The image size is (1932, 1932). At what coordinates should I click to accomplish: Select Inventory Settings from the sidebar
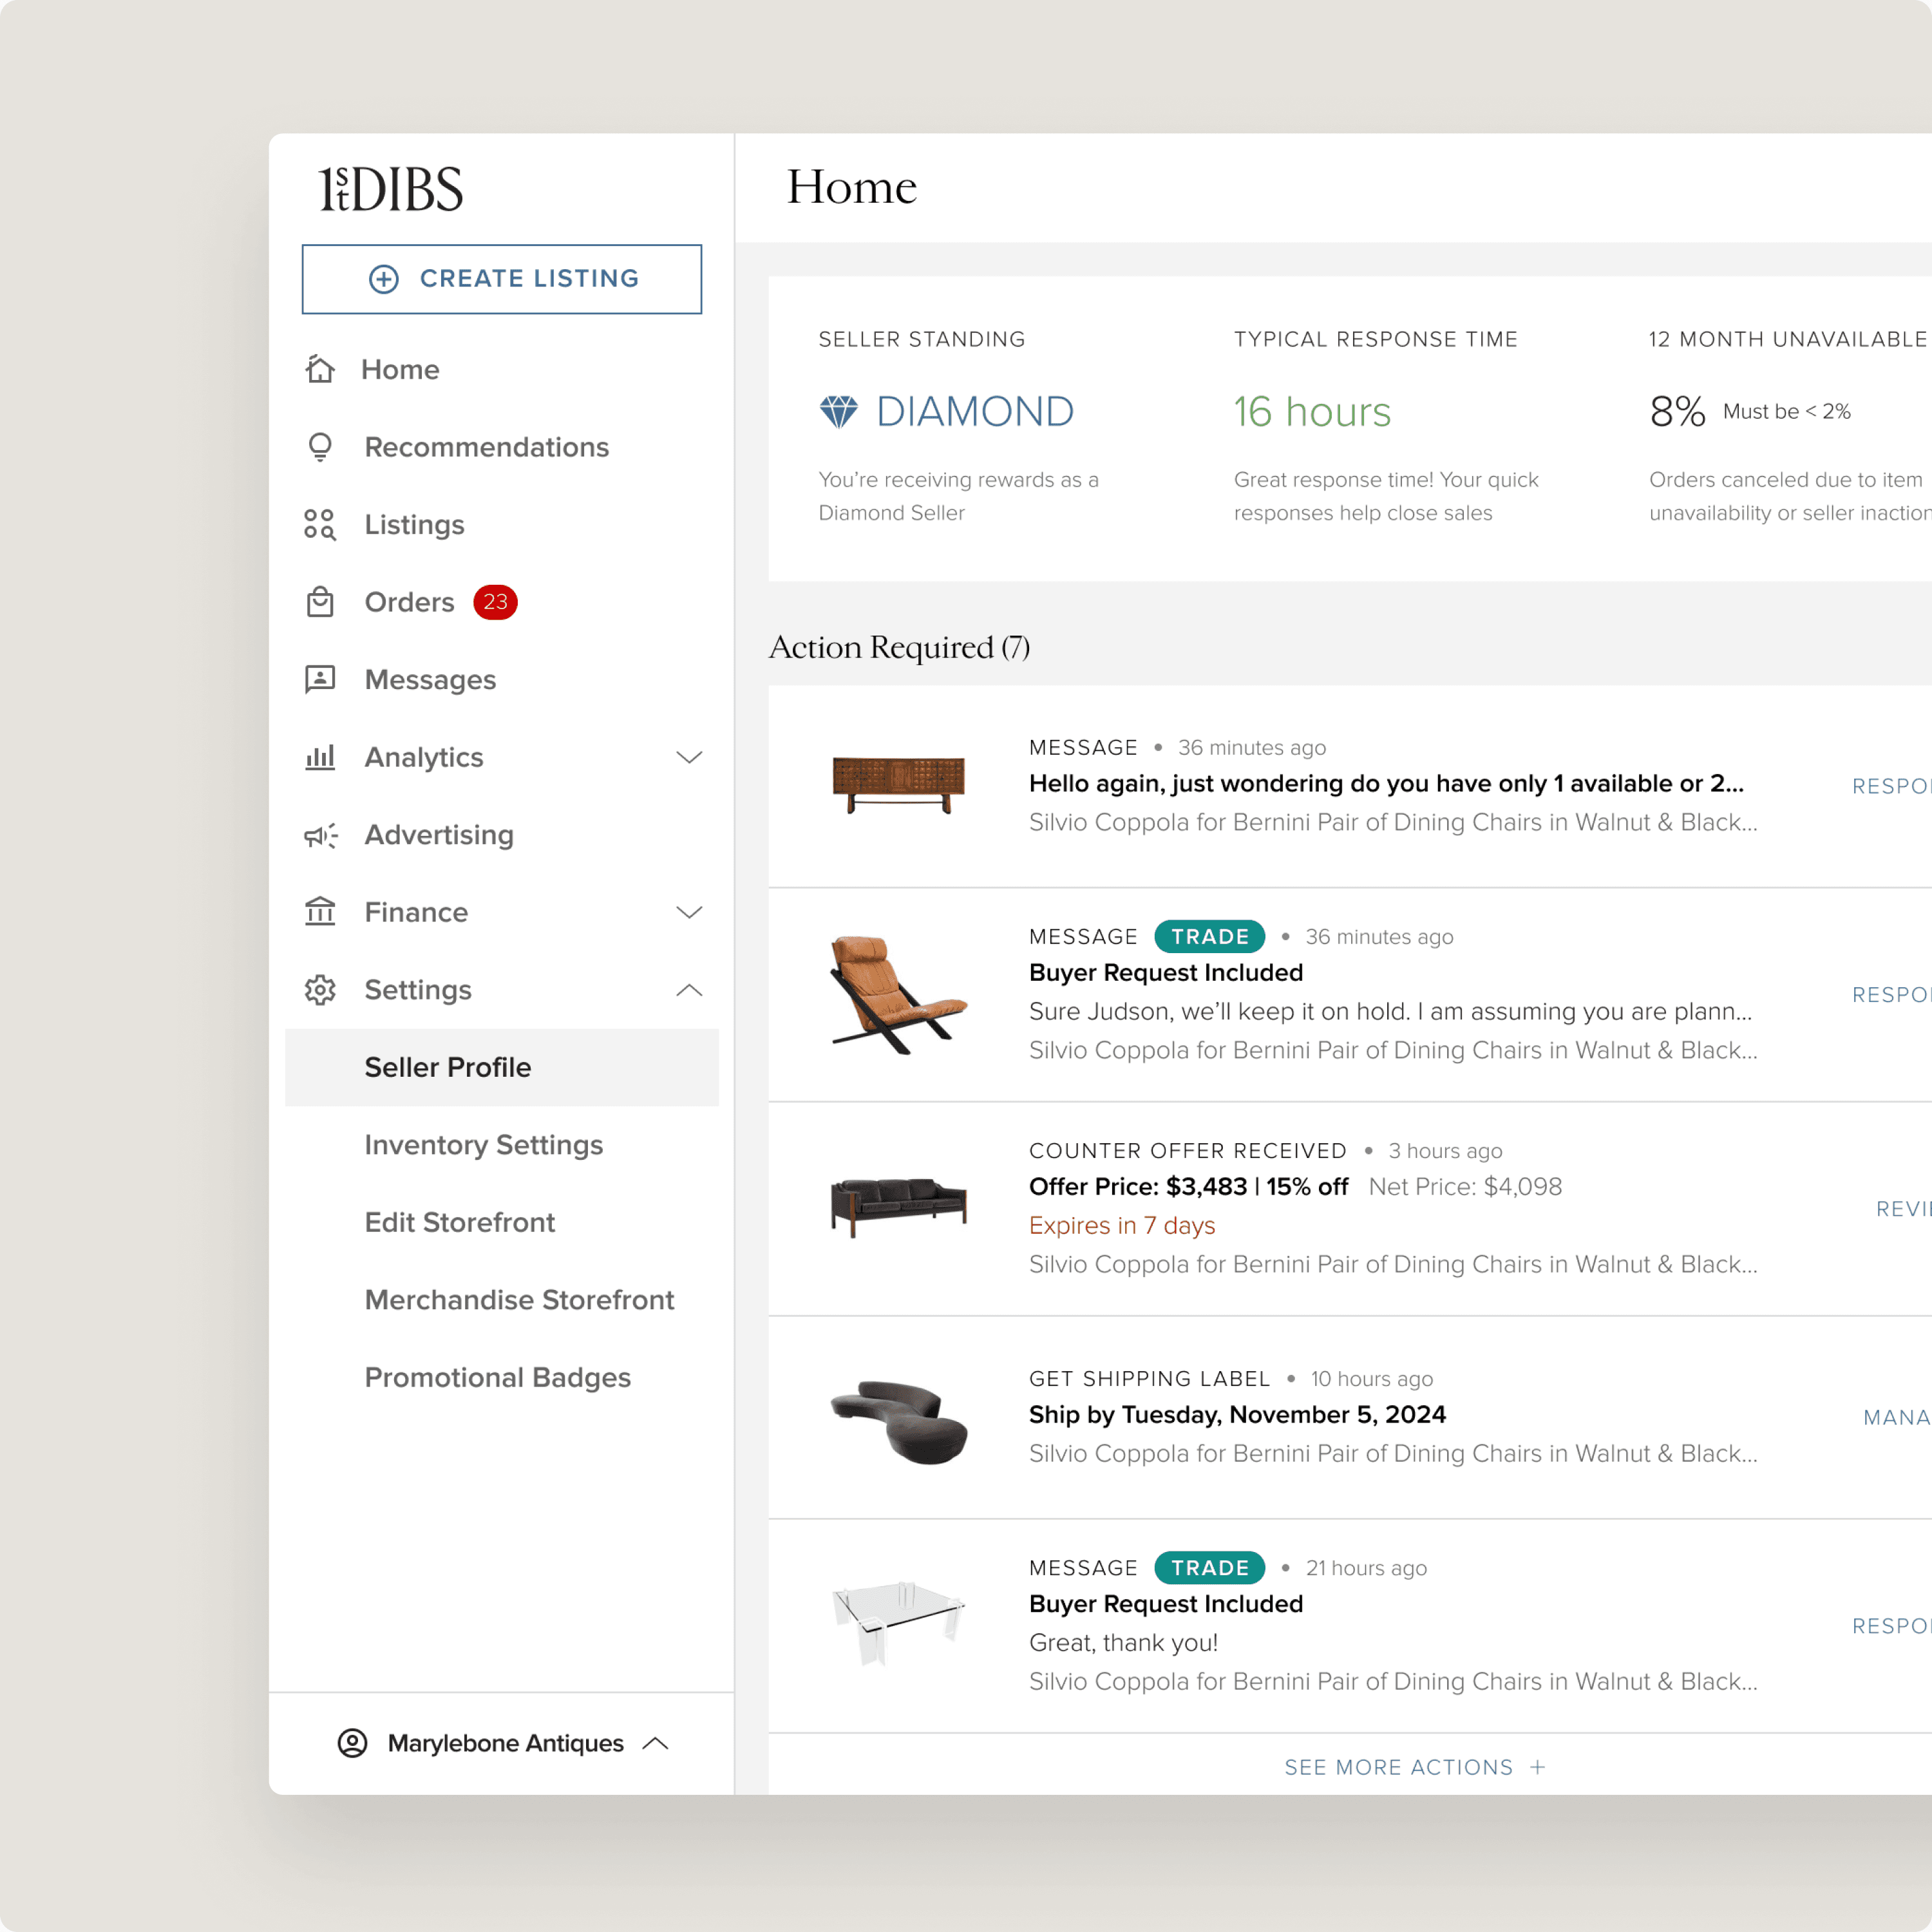(x=484, y=1145)
